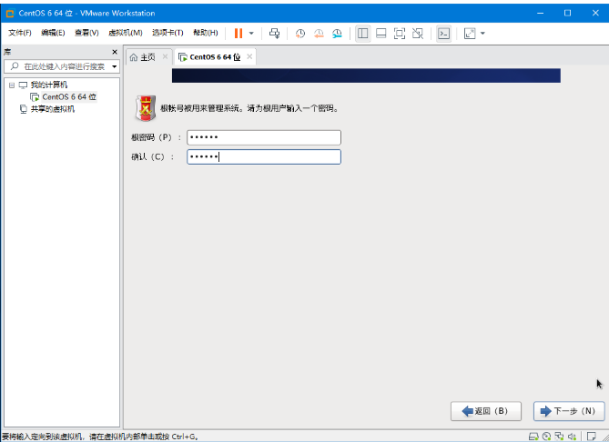
Task: Click the CD/DVD drive status icon
Action: [x=546, y=437]
